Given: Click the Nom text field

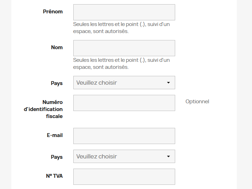Looking at the screenshot, I should click(124, 48).
